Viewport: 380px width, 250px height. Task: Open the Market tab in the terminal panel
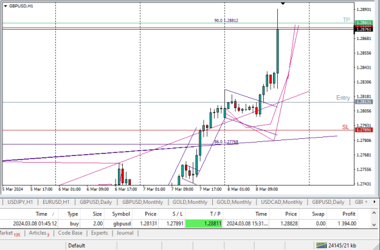(10, 234)
